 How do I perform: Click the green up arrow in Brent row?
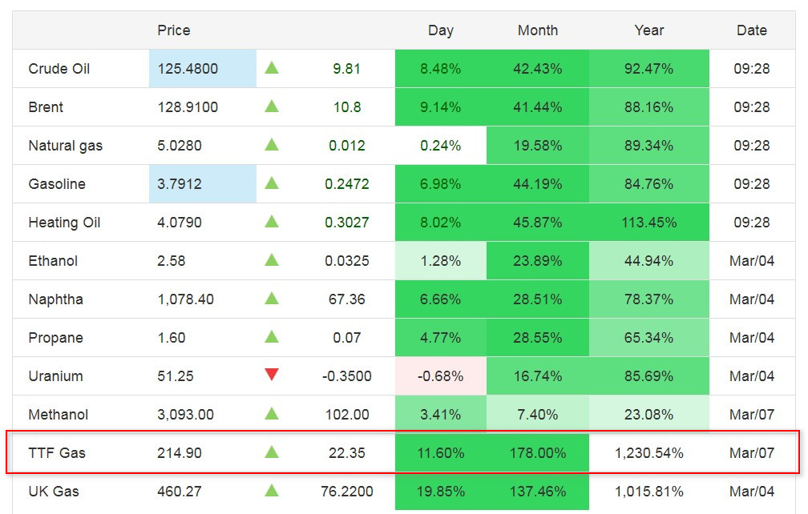[x=272, y=106]
